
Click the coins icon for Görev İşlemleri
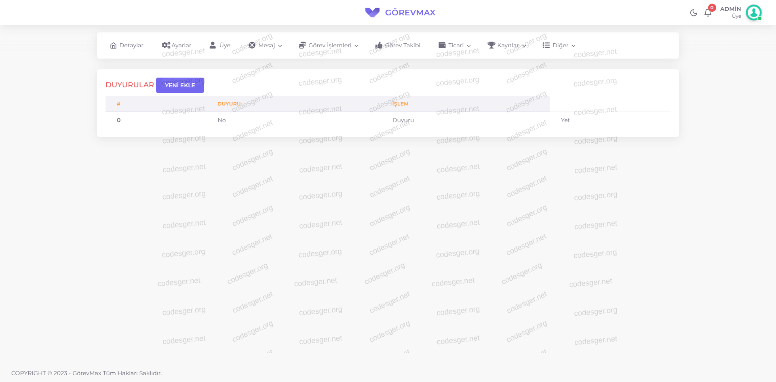302,45
